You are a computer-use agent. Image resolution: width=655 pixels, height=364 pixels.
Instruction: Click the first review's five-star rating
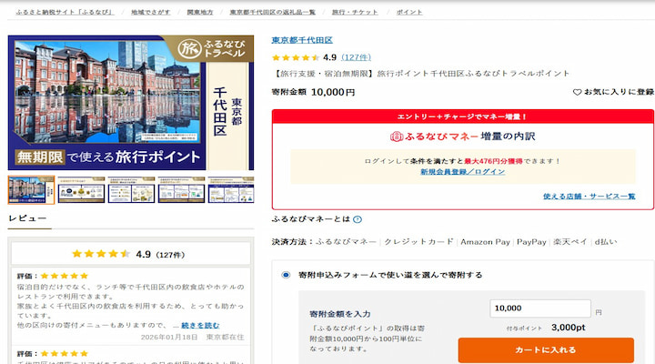point(64,276)
